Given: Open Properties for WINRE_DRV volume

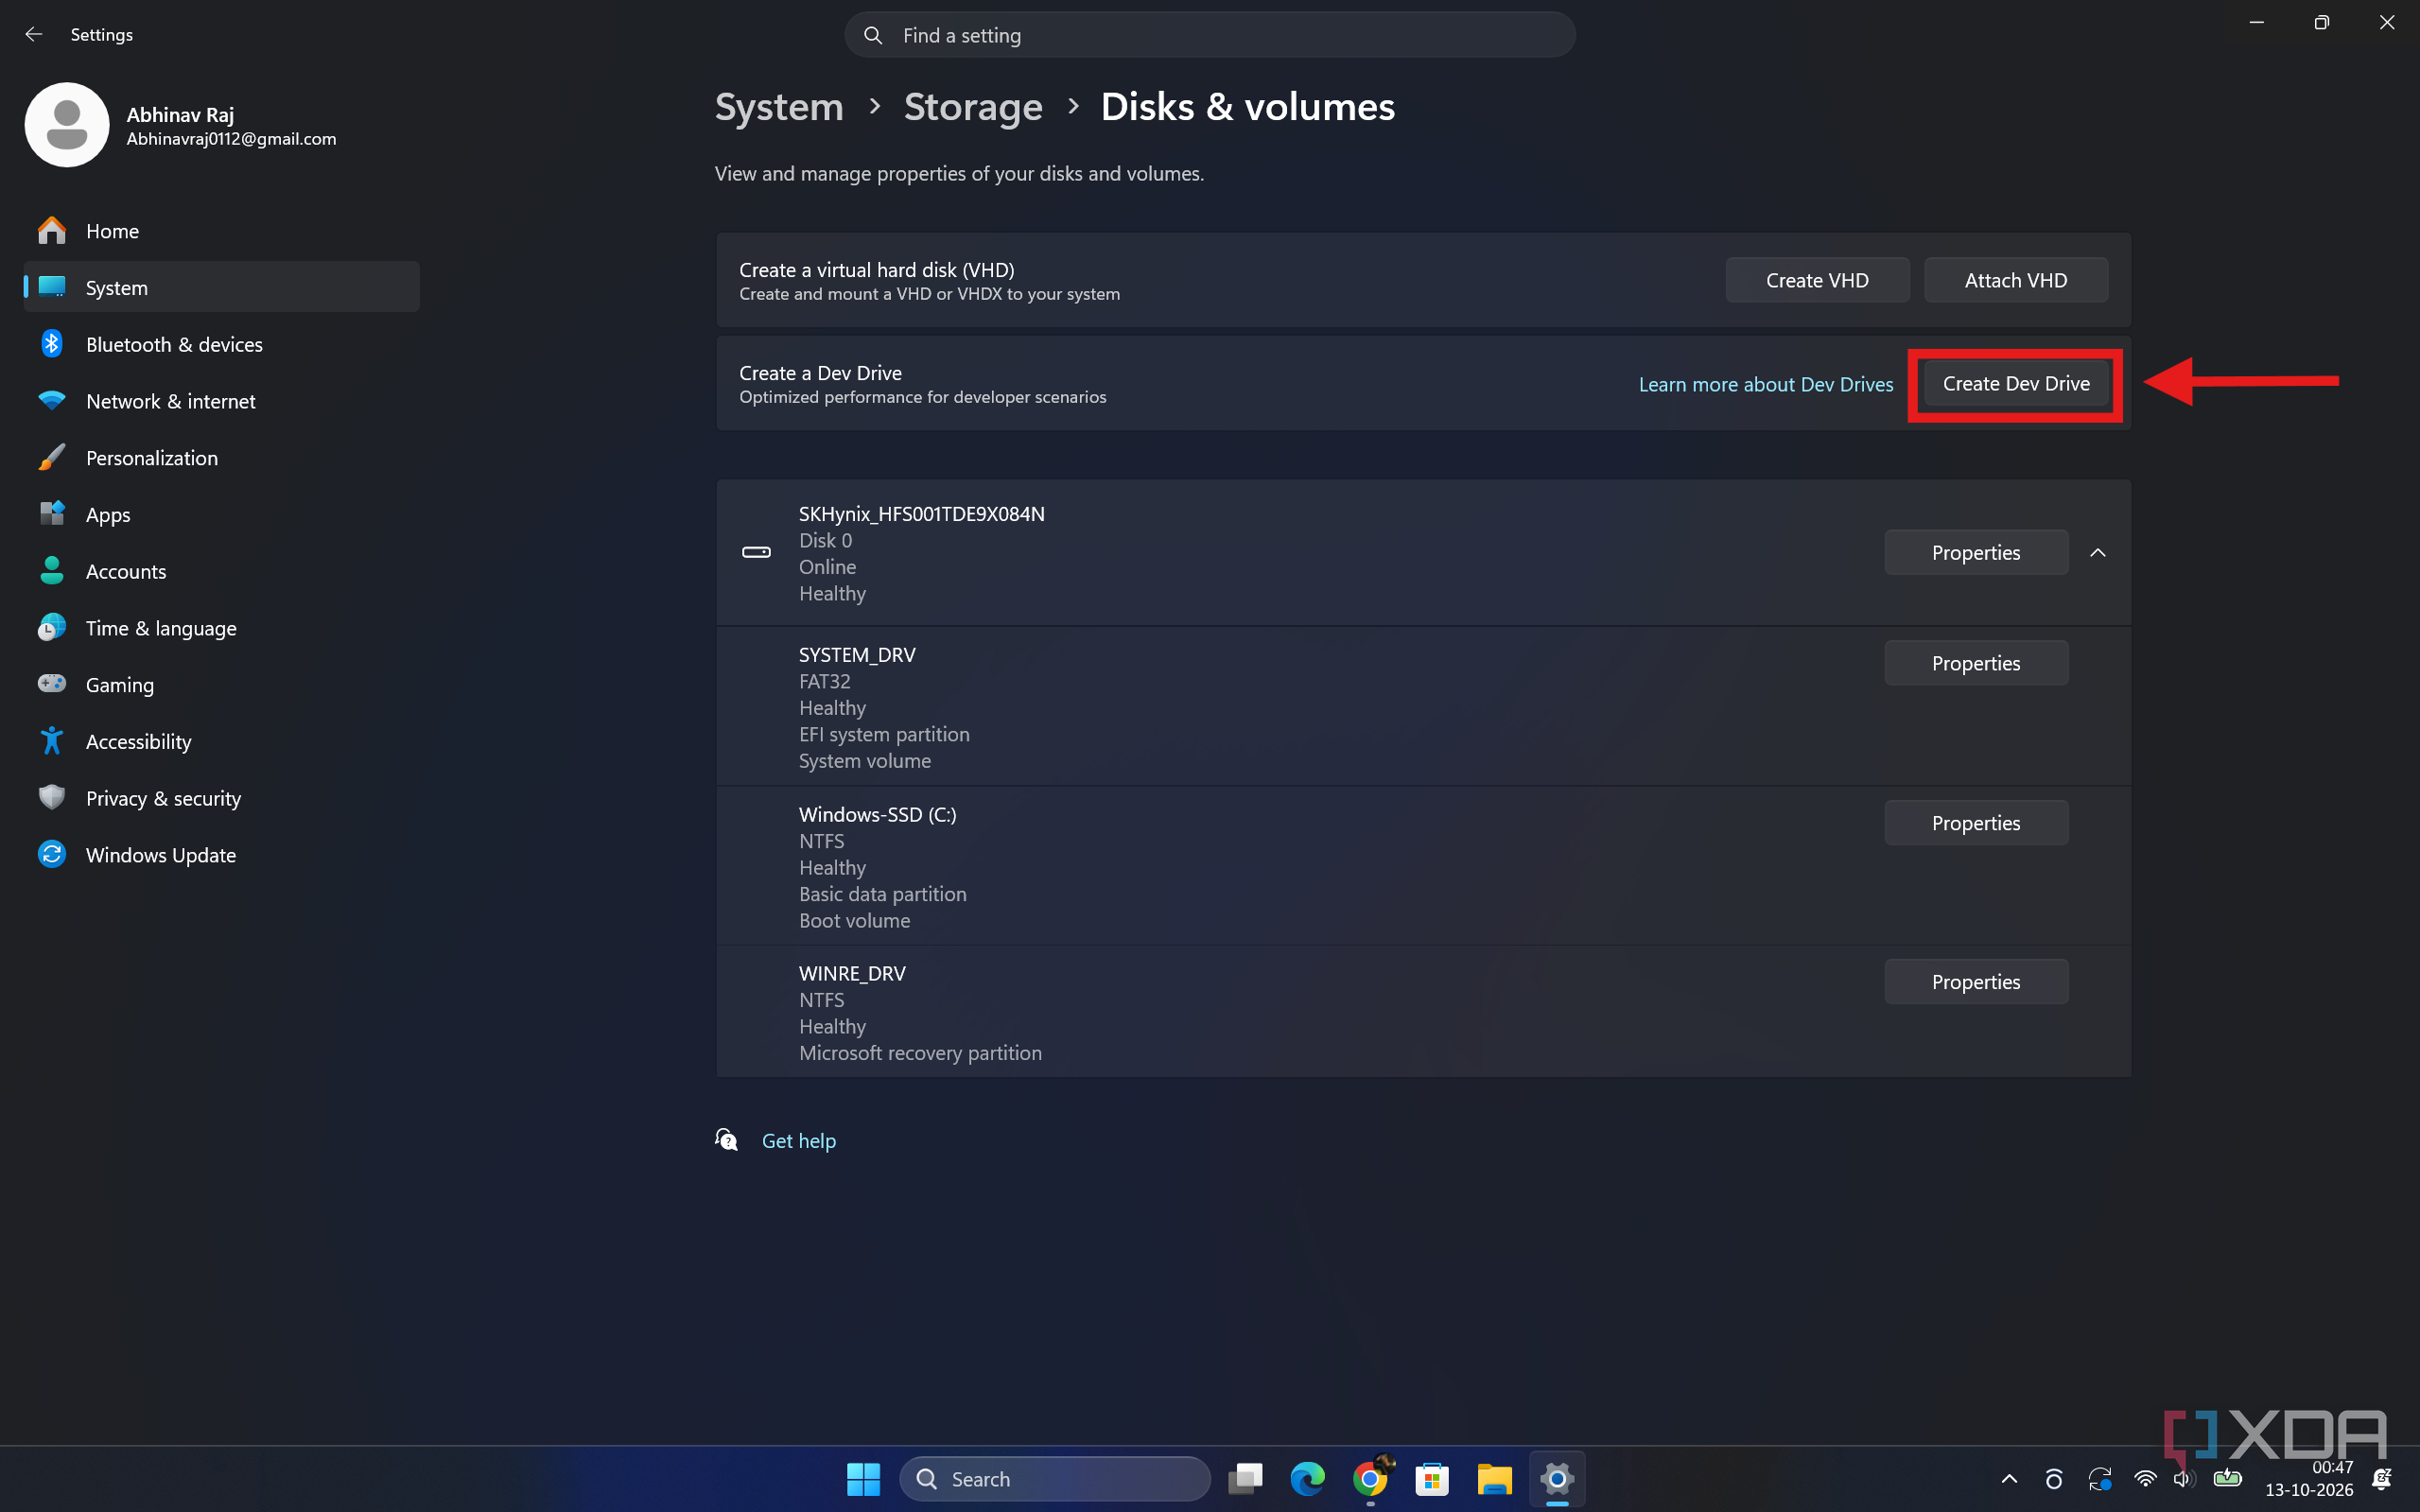Looking at the screenshot, I should 1976,982.
